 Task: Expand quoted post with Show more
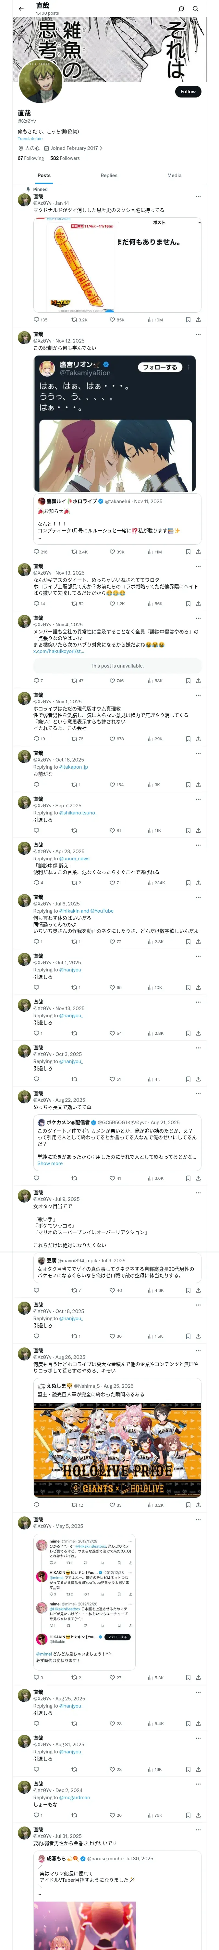coord(50,1163)
